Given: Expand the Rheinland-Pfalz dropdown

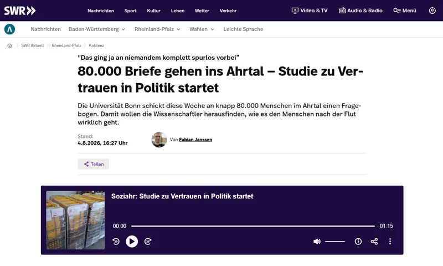Looking at the screenshot, I should pyautogui.click(x=157, y=29).
